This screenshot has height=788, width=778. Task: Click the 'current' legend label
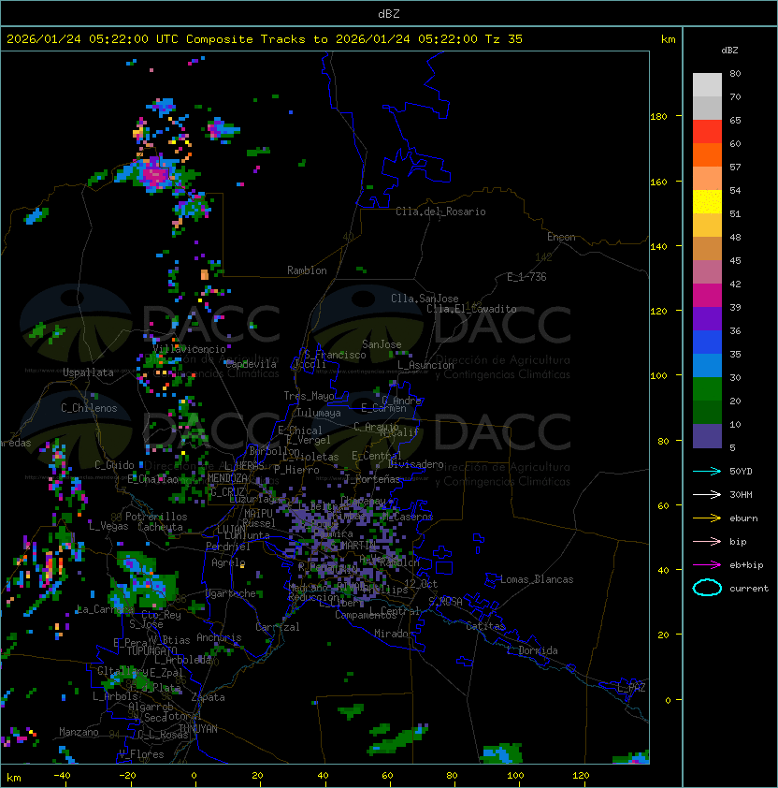point(749,589)
